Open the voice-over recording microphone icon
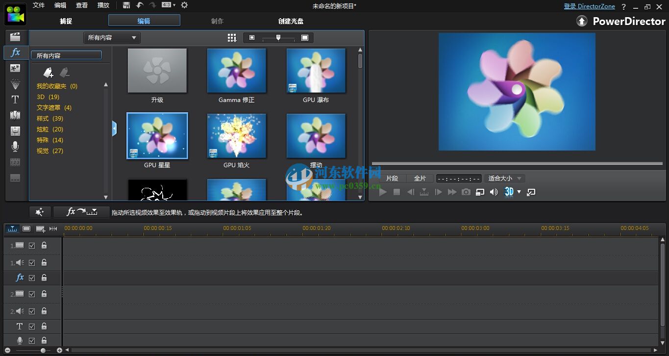Viewport: 669px width, 356px height. coord(15,146)
